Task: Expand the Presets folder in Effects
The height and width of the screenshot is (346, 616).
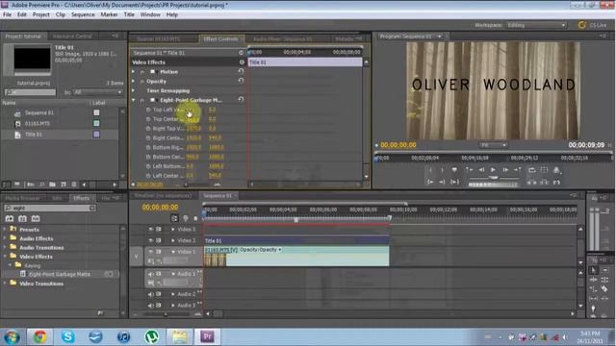Action: pyautogui.click(x=5, y=229)
